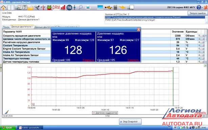Select the P0087 fault code entry
This screenshot has height=130, width=208.
[x=155, y=17]
